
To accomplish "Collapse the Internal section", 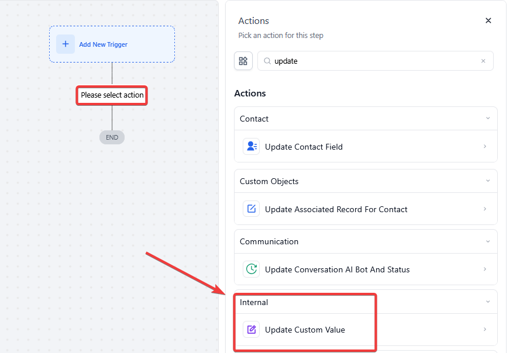I will tap(488, 302).
